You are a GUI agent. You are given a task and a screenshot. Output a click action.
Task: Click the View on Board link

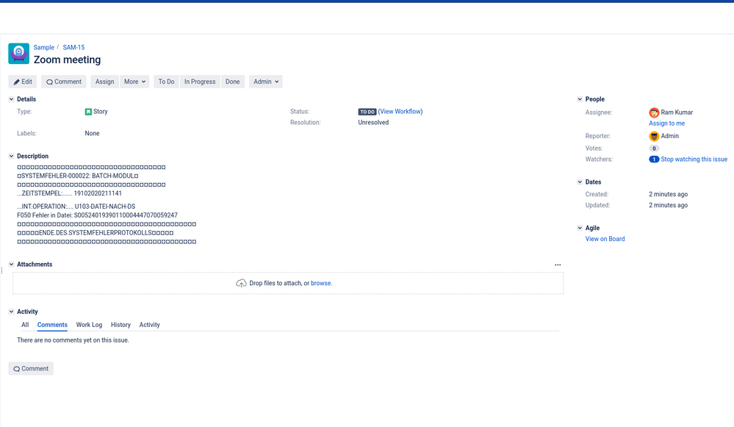click(605, 239)
